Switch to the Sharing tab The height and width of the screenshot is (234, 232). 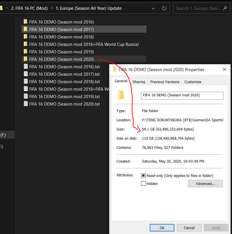pyautogui.click(x=139, y=82)
